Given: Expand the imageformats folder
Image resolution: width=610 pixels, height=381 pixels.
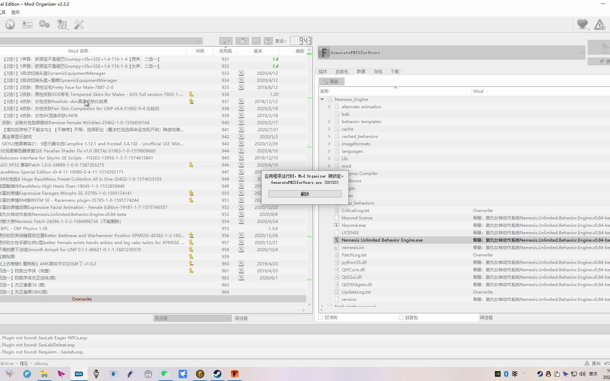Looking at the screenshot, I should pos(329,144).
